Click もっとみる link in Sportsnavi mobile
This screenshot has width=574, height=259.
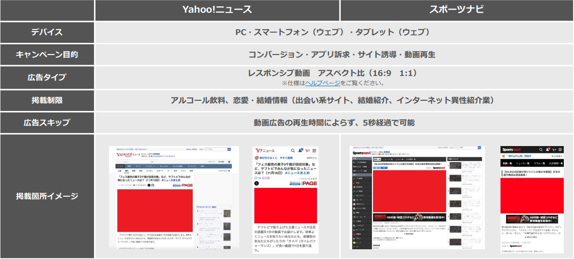click(x=556, y=156)
